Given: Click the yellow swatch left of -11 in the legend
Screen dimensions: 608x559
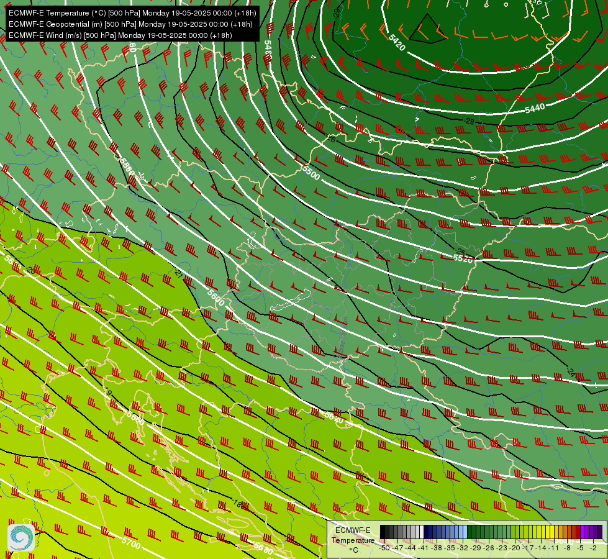Looking at the screenshot, I should [552, 532].
